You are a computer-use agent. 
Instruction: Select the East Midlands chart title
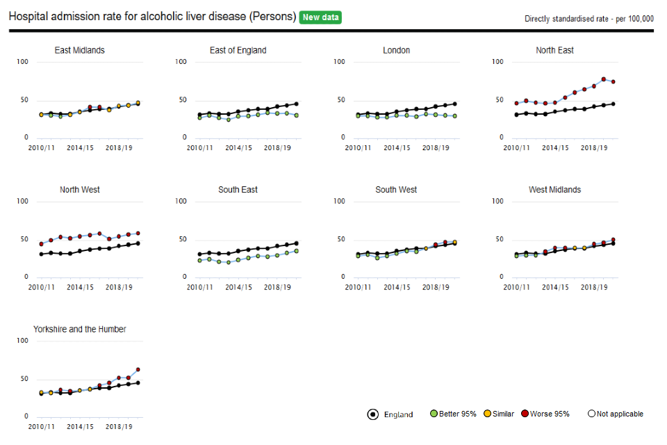[x=80, y=50]
